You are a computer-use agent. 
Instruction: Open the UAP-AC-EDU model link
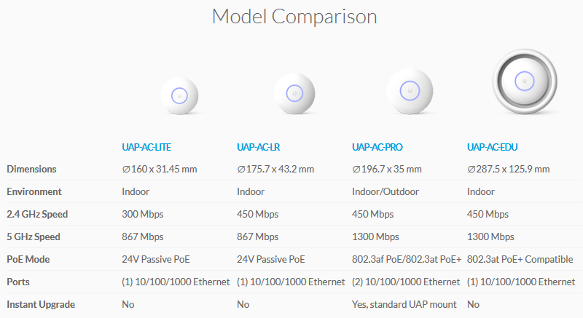pos(493,147)
